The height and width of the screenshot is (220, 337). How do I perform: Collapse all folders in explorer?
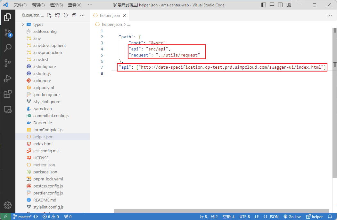[x=74, y=15]
